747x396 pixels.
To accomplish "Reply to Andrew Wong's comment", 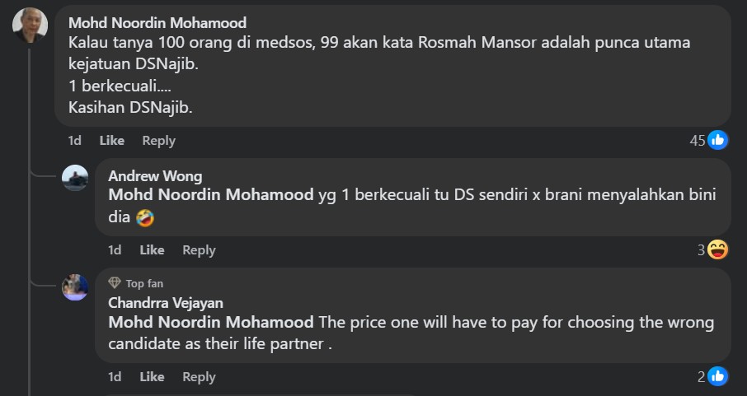I will coord(199,250).
